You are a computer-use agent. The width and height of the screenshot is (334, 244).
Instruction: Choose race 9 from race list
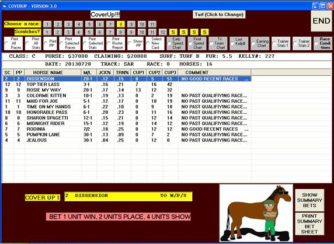click(x=131, y=25)
